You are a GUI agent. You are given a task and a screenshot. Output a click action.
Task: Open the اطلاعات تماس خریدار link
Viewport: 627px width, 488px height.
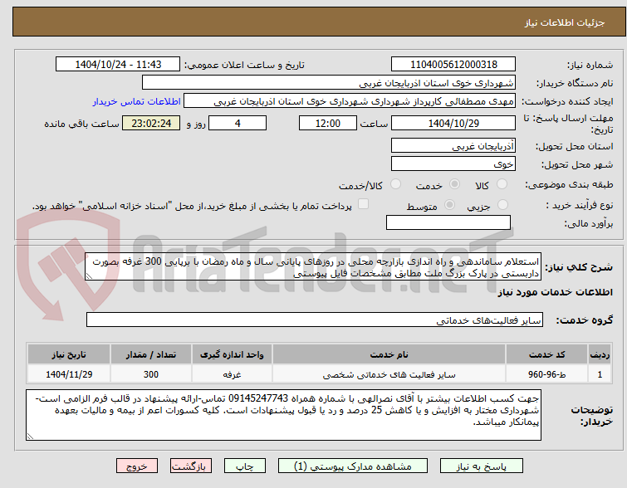[x=137, y=101]
